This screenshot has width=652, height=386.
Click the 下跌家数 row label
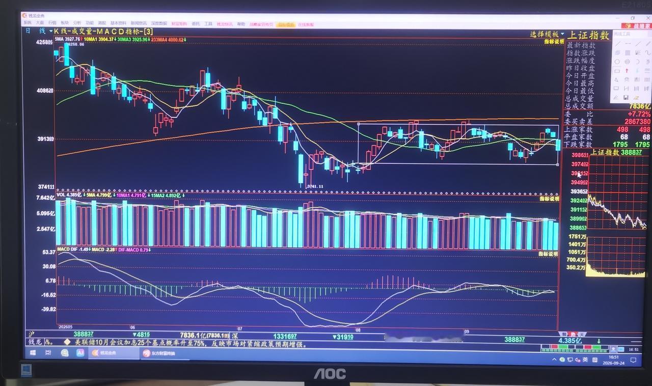click(579, 145)
